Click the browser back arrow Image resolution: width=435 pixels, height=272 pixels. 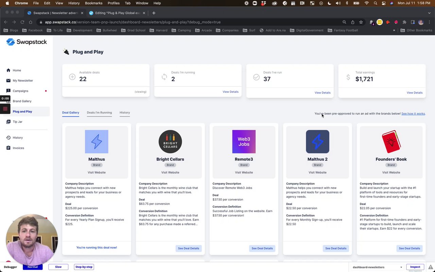[x=6, y=22]
